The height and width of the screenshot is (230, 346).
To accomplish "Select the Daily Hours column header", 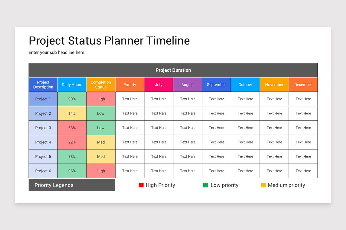I will coord(72,85).
